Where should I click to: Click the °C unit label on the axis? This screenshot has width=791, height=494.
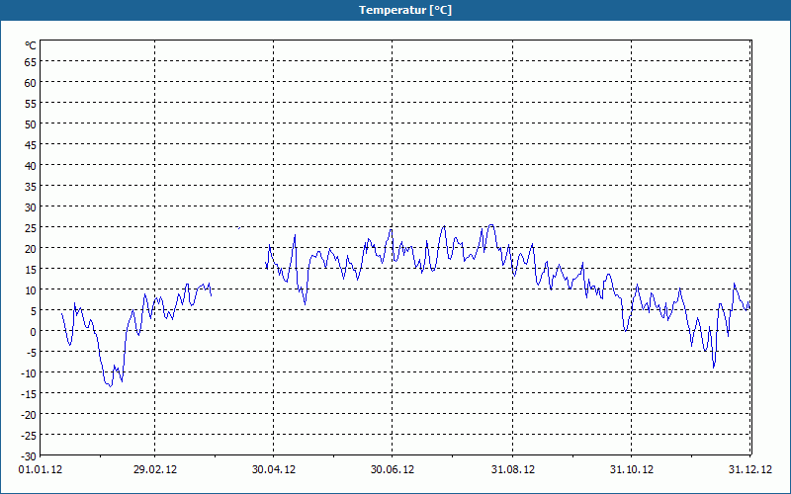coord(31,45)
